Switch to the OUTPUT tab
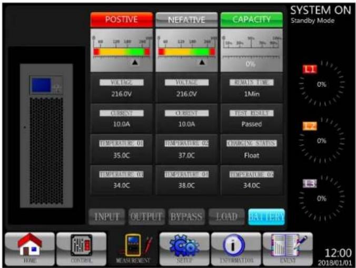 (x=146, y=217)
